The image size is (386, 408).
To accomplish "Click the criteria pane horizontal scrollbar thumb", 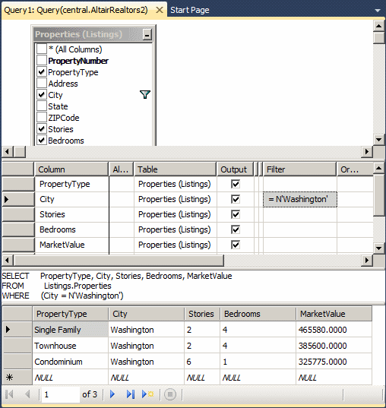I will pyautogui.click(x=119, y=260).
